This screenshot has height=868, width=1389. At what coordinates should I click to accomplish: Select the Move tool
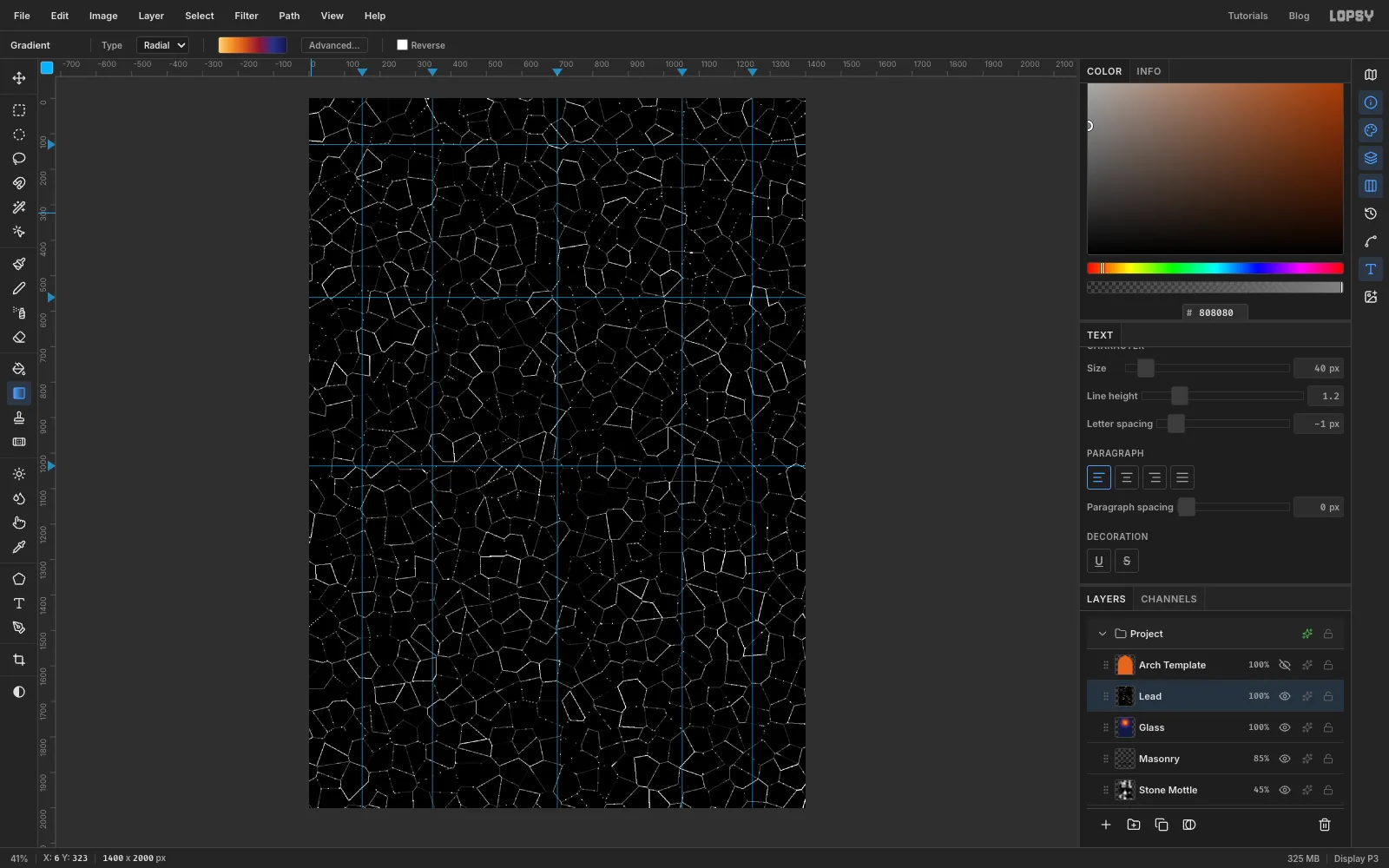[x=18, y=78]
